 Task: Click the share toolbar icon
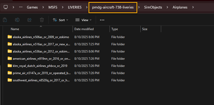coord(30,20)
